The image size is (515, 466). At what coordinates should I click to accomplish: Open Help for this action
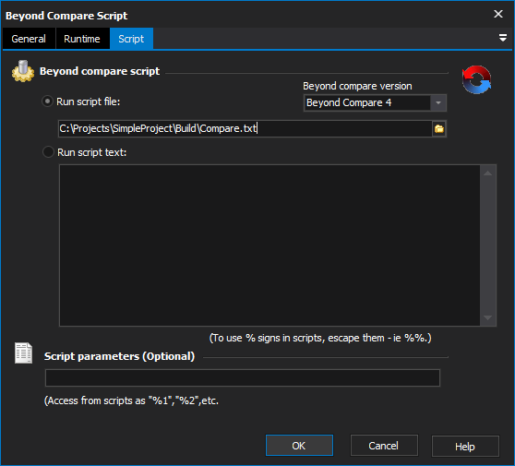[x=465, y=447]
